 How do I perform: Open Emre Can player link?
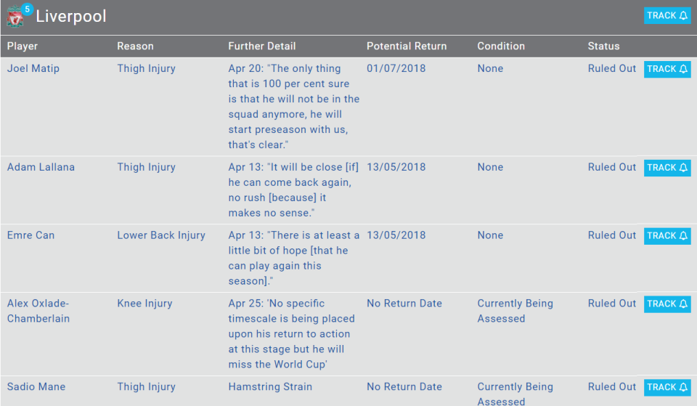pyautogui.click(x=30, y=235)
